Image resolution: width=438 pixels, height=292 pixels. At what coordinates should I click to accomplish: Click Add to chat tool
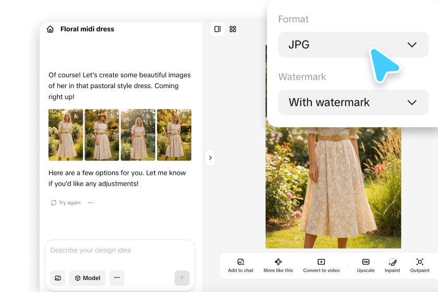[x=240, y=265]
